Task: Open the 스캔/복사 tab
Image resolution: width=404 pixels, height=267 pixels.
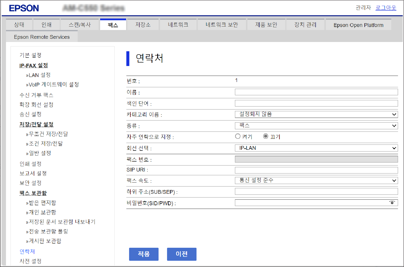Action: click(x=80, y=25)
